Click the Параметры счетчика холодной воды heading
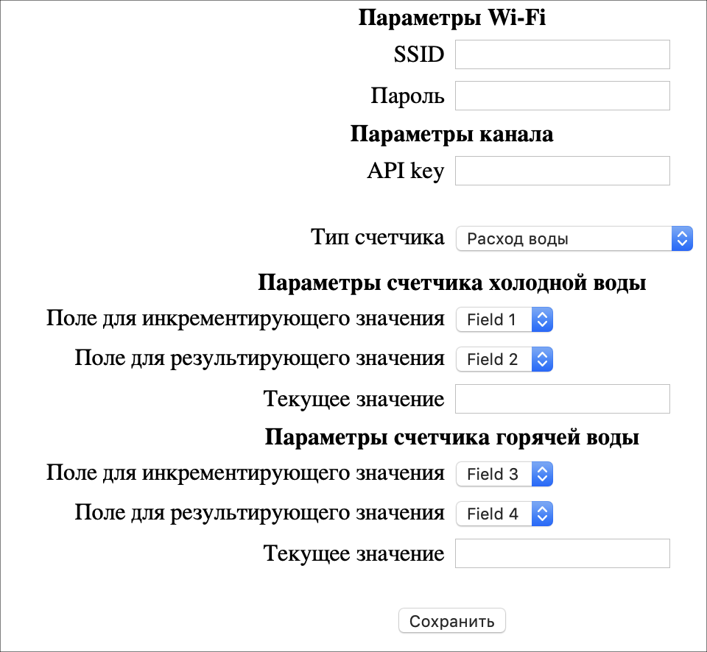Screen dimensions: 707x652 [451, 283]
